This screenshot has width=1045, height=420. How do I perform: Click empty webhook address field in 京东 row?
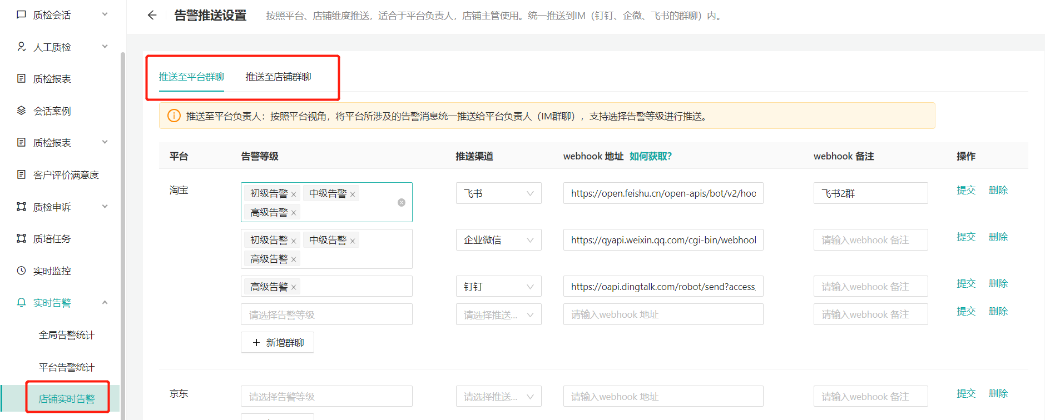point(663,397)
